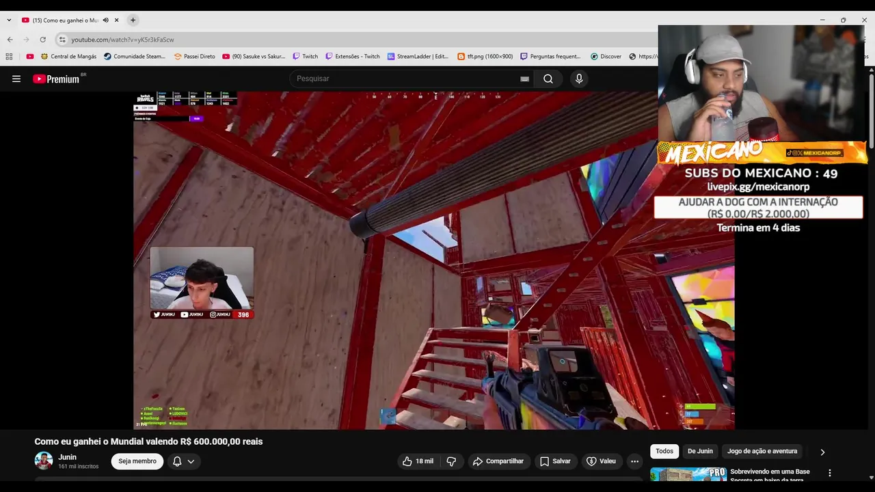This screenshot has height=492, width=875.
Task: Open tft.png (1600×900) bookmark
Action: pos(485,57)
